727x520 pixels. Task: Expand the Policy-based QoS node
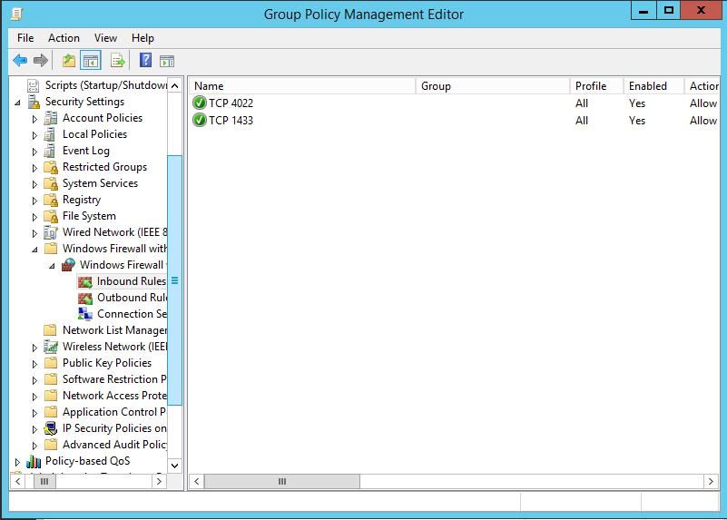[x=17, y=462]
